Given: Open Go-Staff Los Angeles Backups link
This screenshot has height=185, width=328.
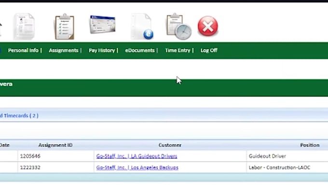Looking at the screenshot, I should [137, 168].
